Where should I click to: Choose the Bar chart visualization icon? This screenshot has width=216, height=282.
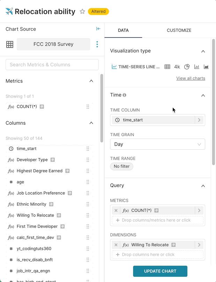point(196,67)
